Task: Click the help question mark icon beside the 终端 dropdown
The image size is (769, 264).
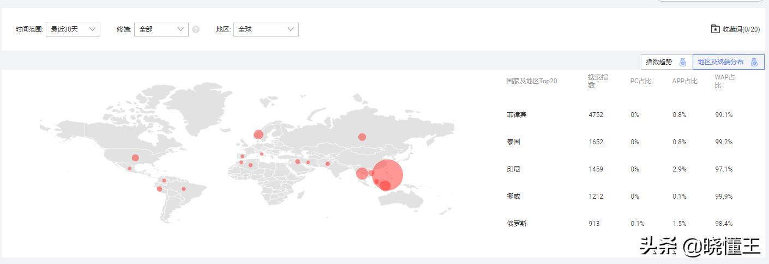Action: pyautogui.click(x=196, y=29)
